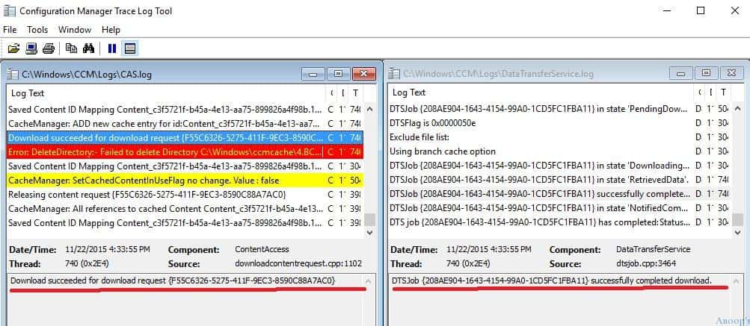Open the File menu
This screenshot has height=326, width=750.
[10, 30]
